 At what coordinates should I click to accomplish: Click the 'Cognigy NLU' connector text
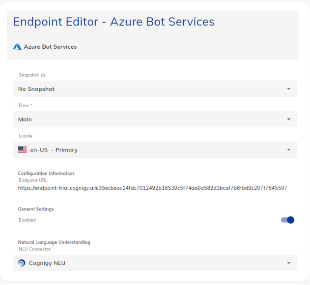click(x=48, y=263)
